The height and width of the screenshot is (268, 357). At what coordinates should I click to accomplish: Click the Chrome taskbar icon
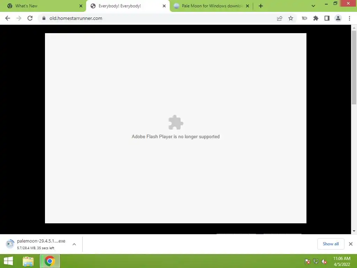50,261
